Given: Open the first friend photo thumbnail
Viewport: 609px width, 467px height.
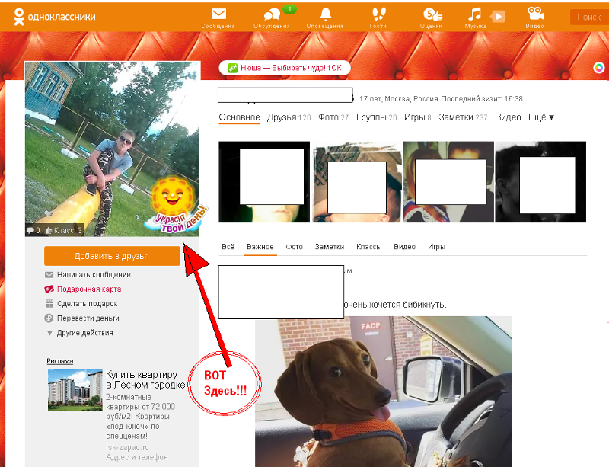Looking at the screenshot, I should pos(264,182).
